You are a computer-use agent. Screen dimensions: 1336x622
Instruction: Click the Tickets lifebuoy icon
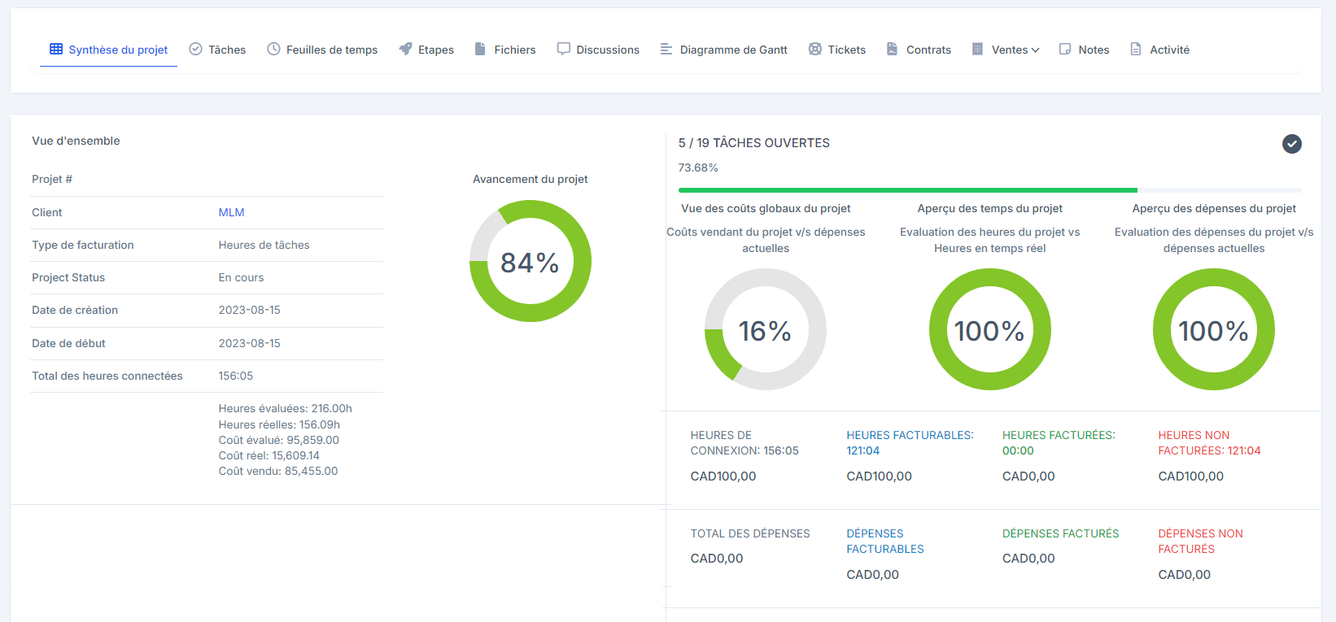pos(814,49)
